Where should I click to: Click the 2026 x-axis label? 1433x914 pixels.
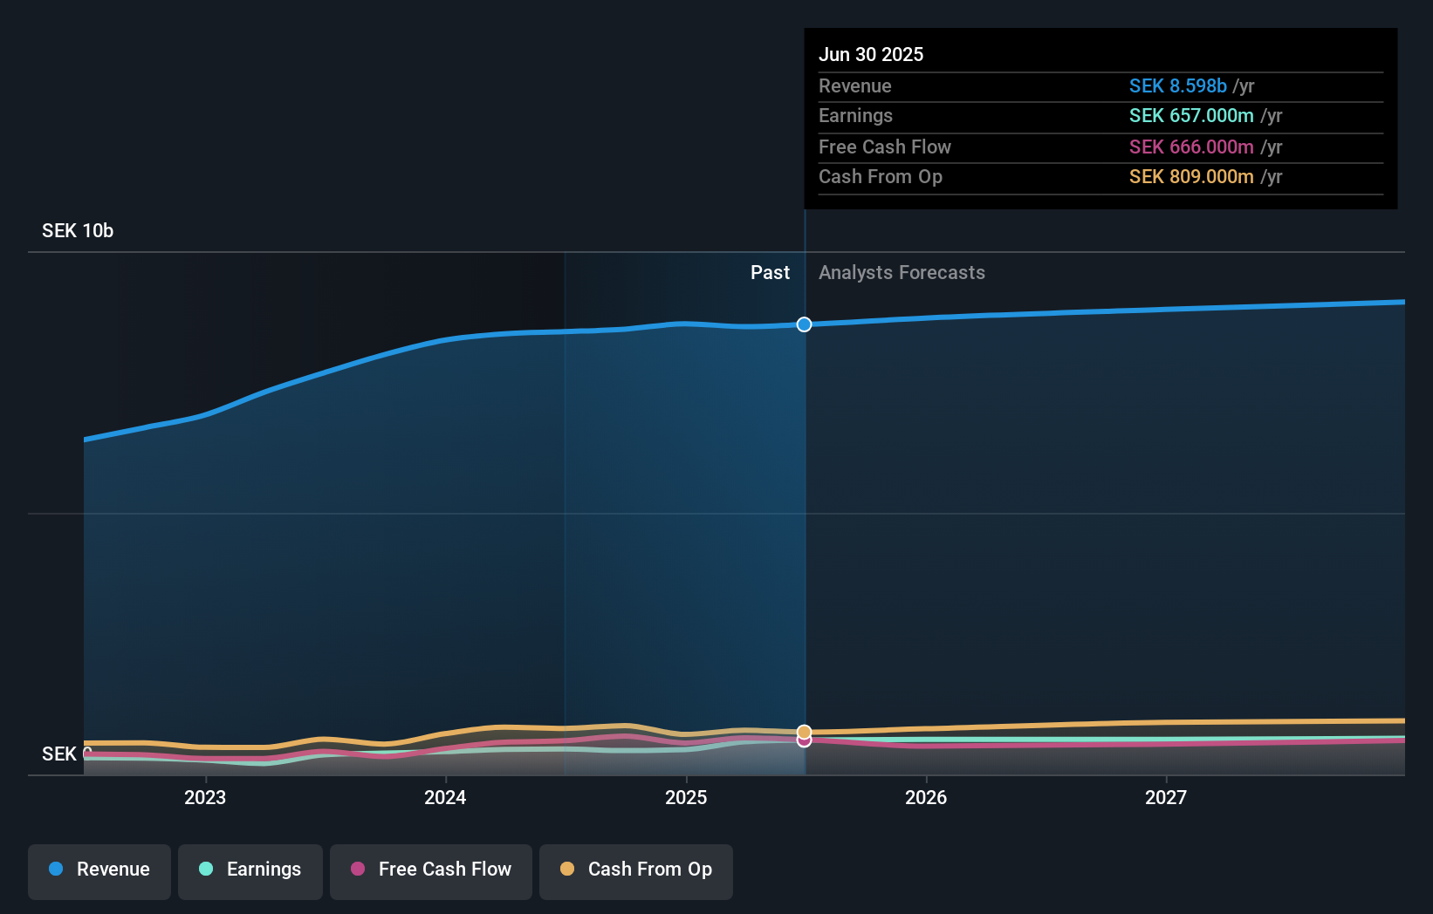(926, 797)
